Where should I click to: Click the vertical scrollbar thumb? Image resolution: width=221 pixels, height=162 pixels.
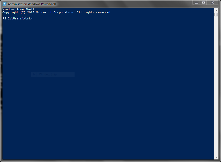[x=216, y=15]
